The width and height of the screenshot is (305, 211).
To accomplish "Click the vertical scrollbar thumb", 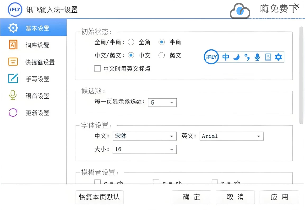I will [301, 75].
